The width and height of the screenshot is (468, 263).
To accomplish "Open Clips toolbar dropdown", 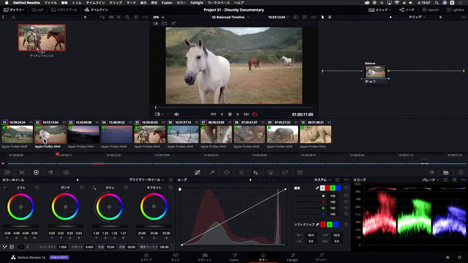I will tap(380, 10).
